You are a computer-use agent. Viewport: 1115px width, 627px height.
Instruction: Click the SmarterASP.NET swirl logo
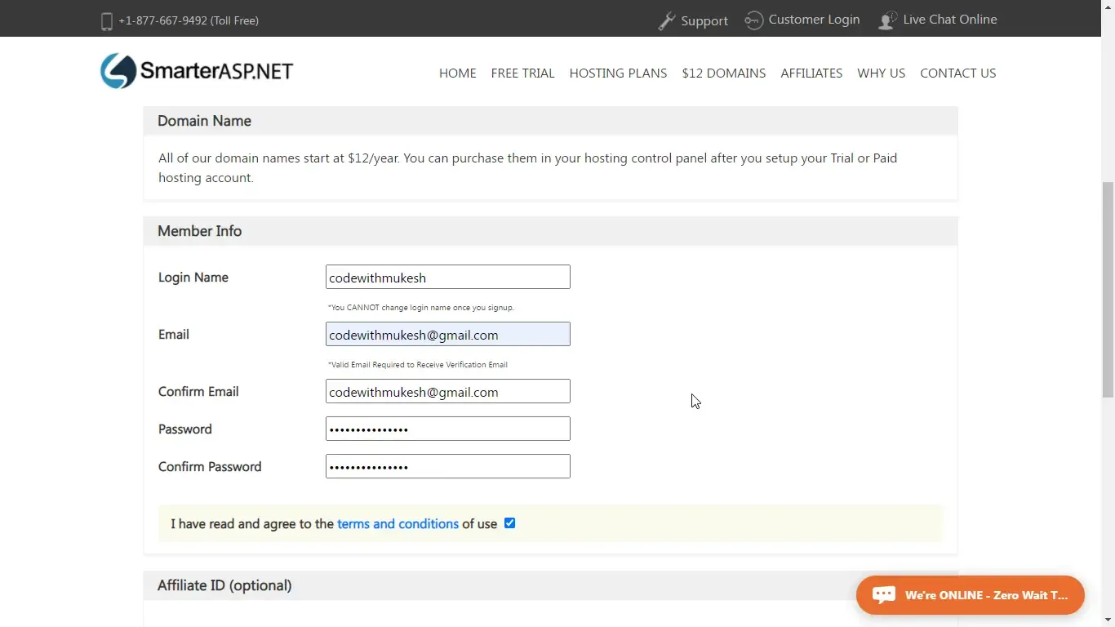point(117,71)
